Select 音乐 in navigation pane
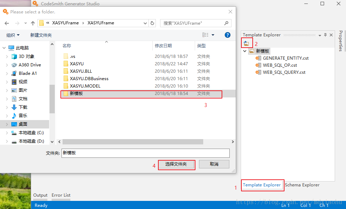This screenshot has height=209, width=346. tap(23, 115)
